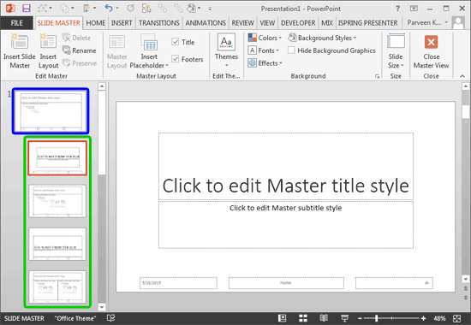The image size is (471, 325).
Task: Click the Redo icon in quick access toolbar
Action: click(130, 8)
